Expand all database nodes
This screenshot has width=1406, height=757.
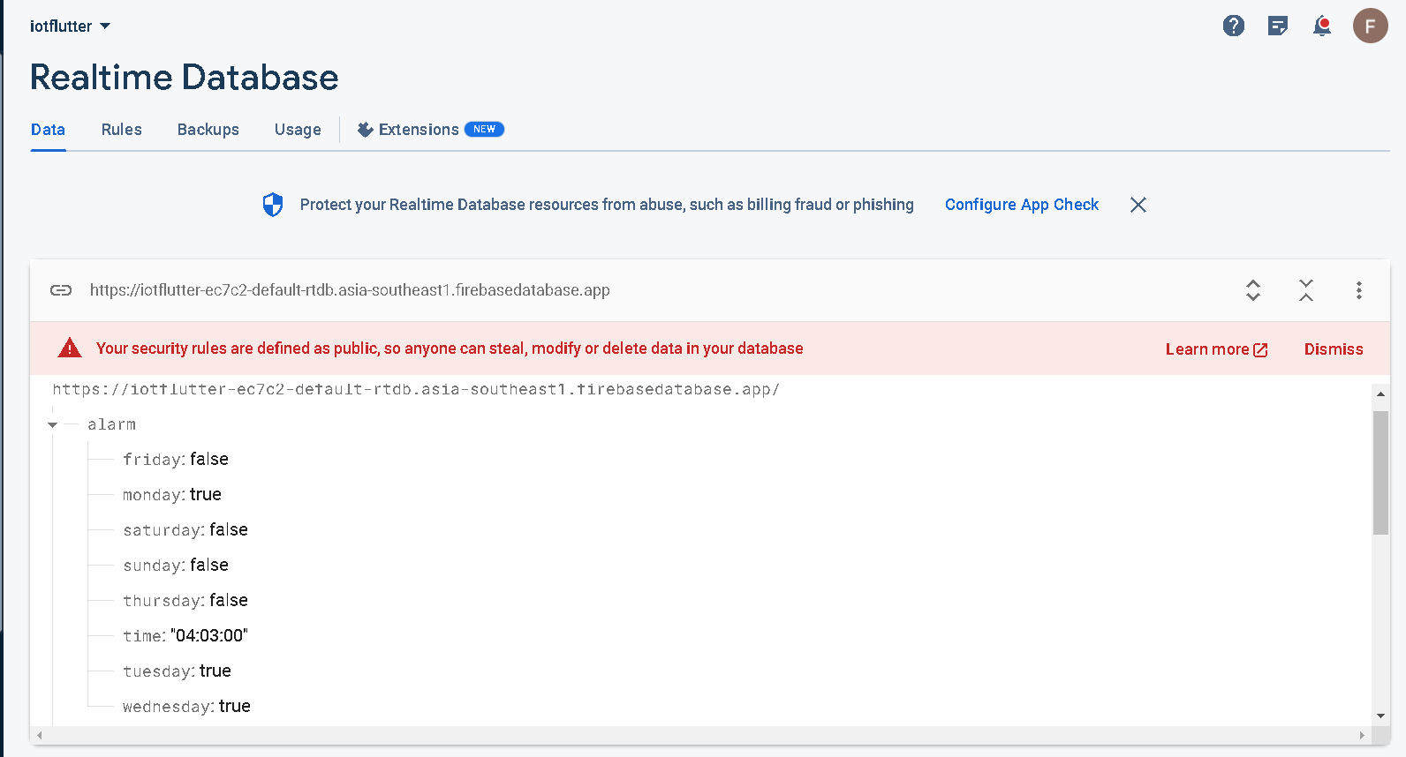(1253, 290)
